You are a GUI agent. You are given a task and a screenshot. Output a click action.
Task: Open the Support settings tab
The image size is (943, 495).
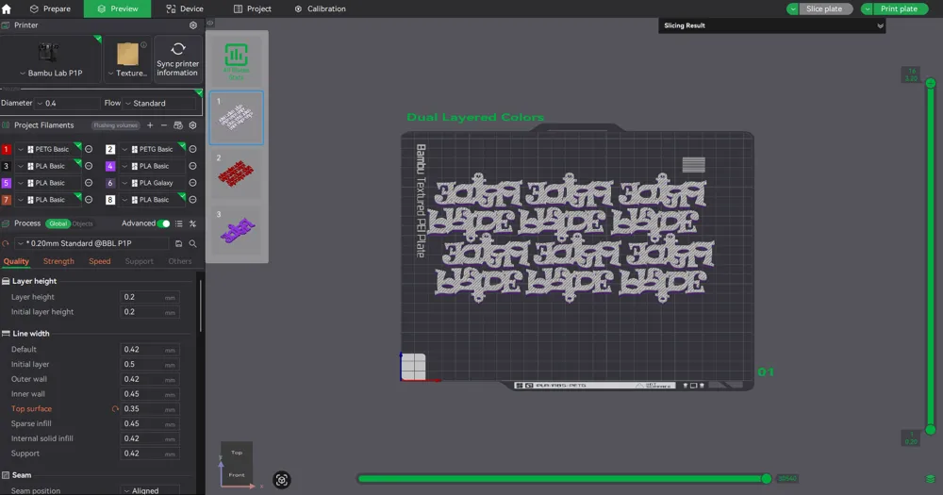tap(139, 261)
